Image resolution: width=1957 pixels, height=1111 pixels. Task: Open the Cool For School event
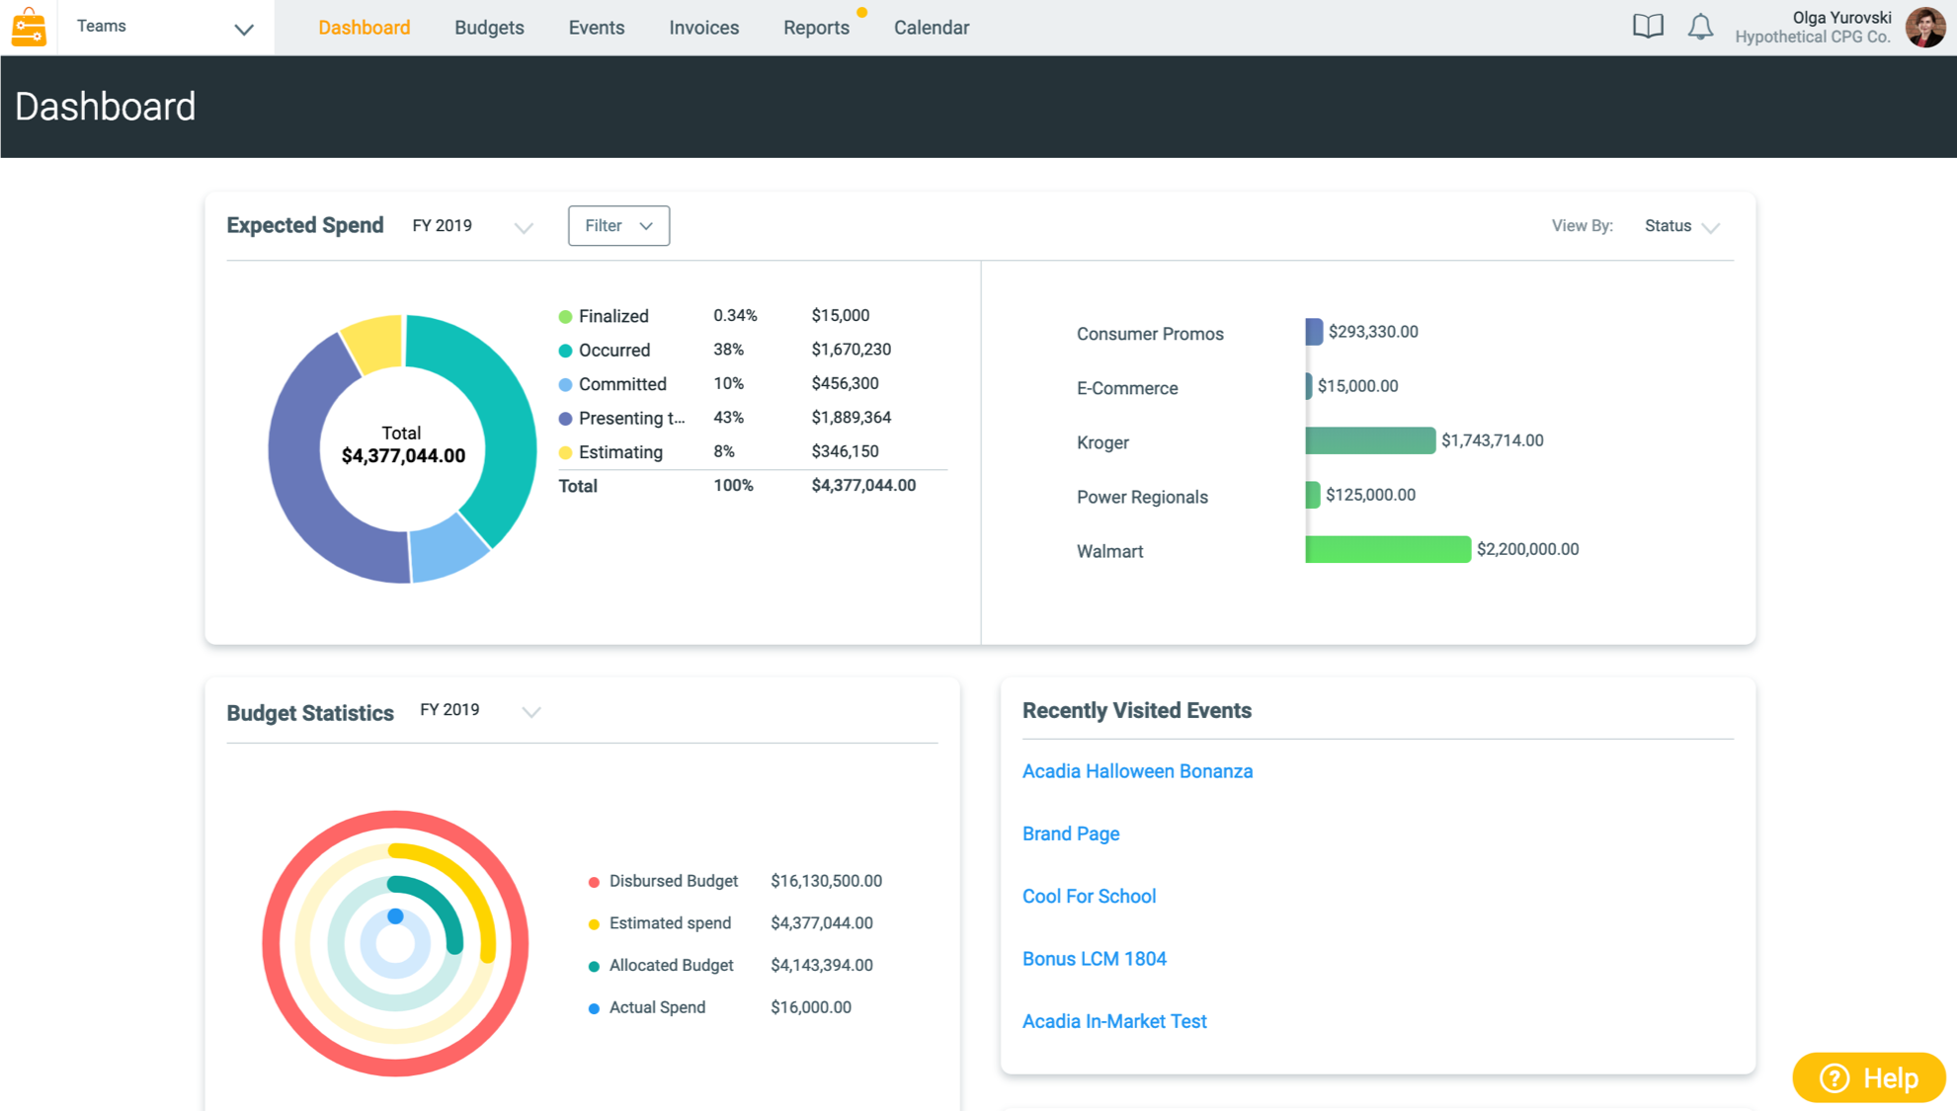click(x=1089, y=897)
